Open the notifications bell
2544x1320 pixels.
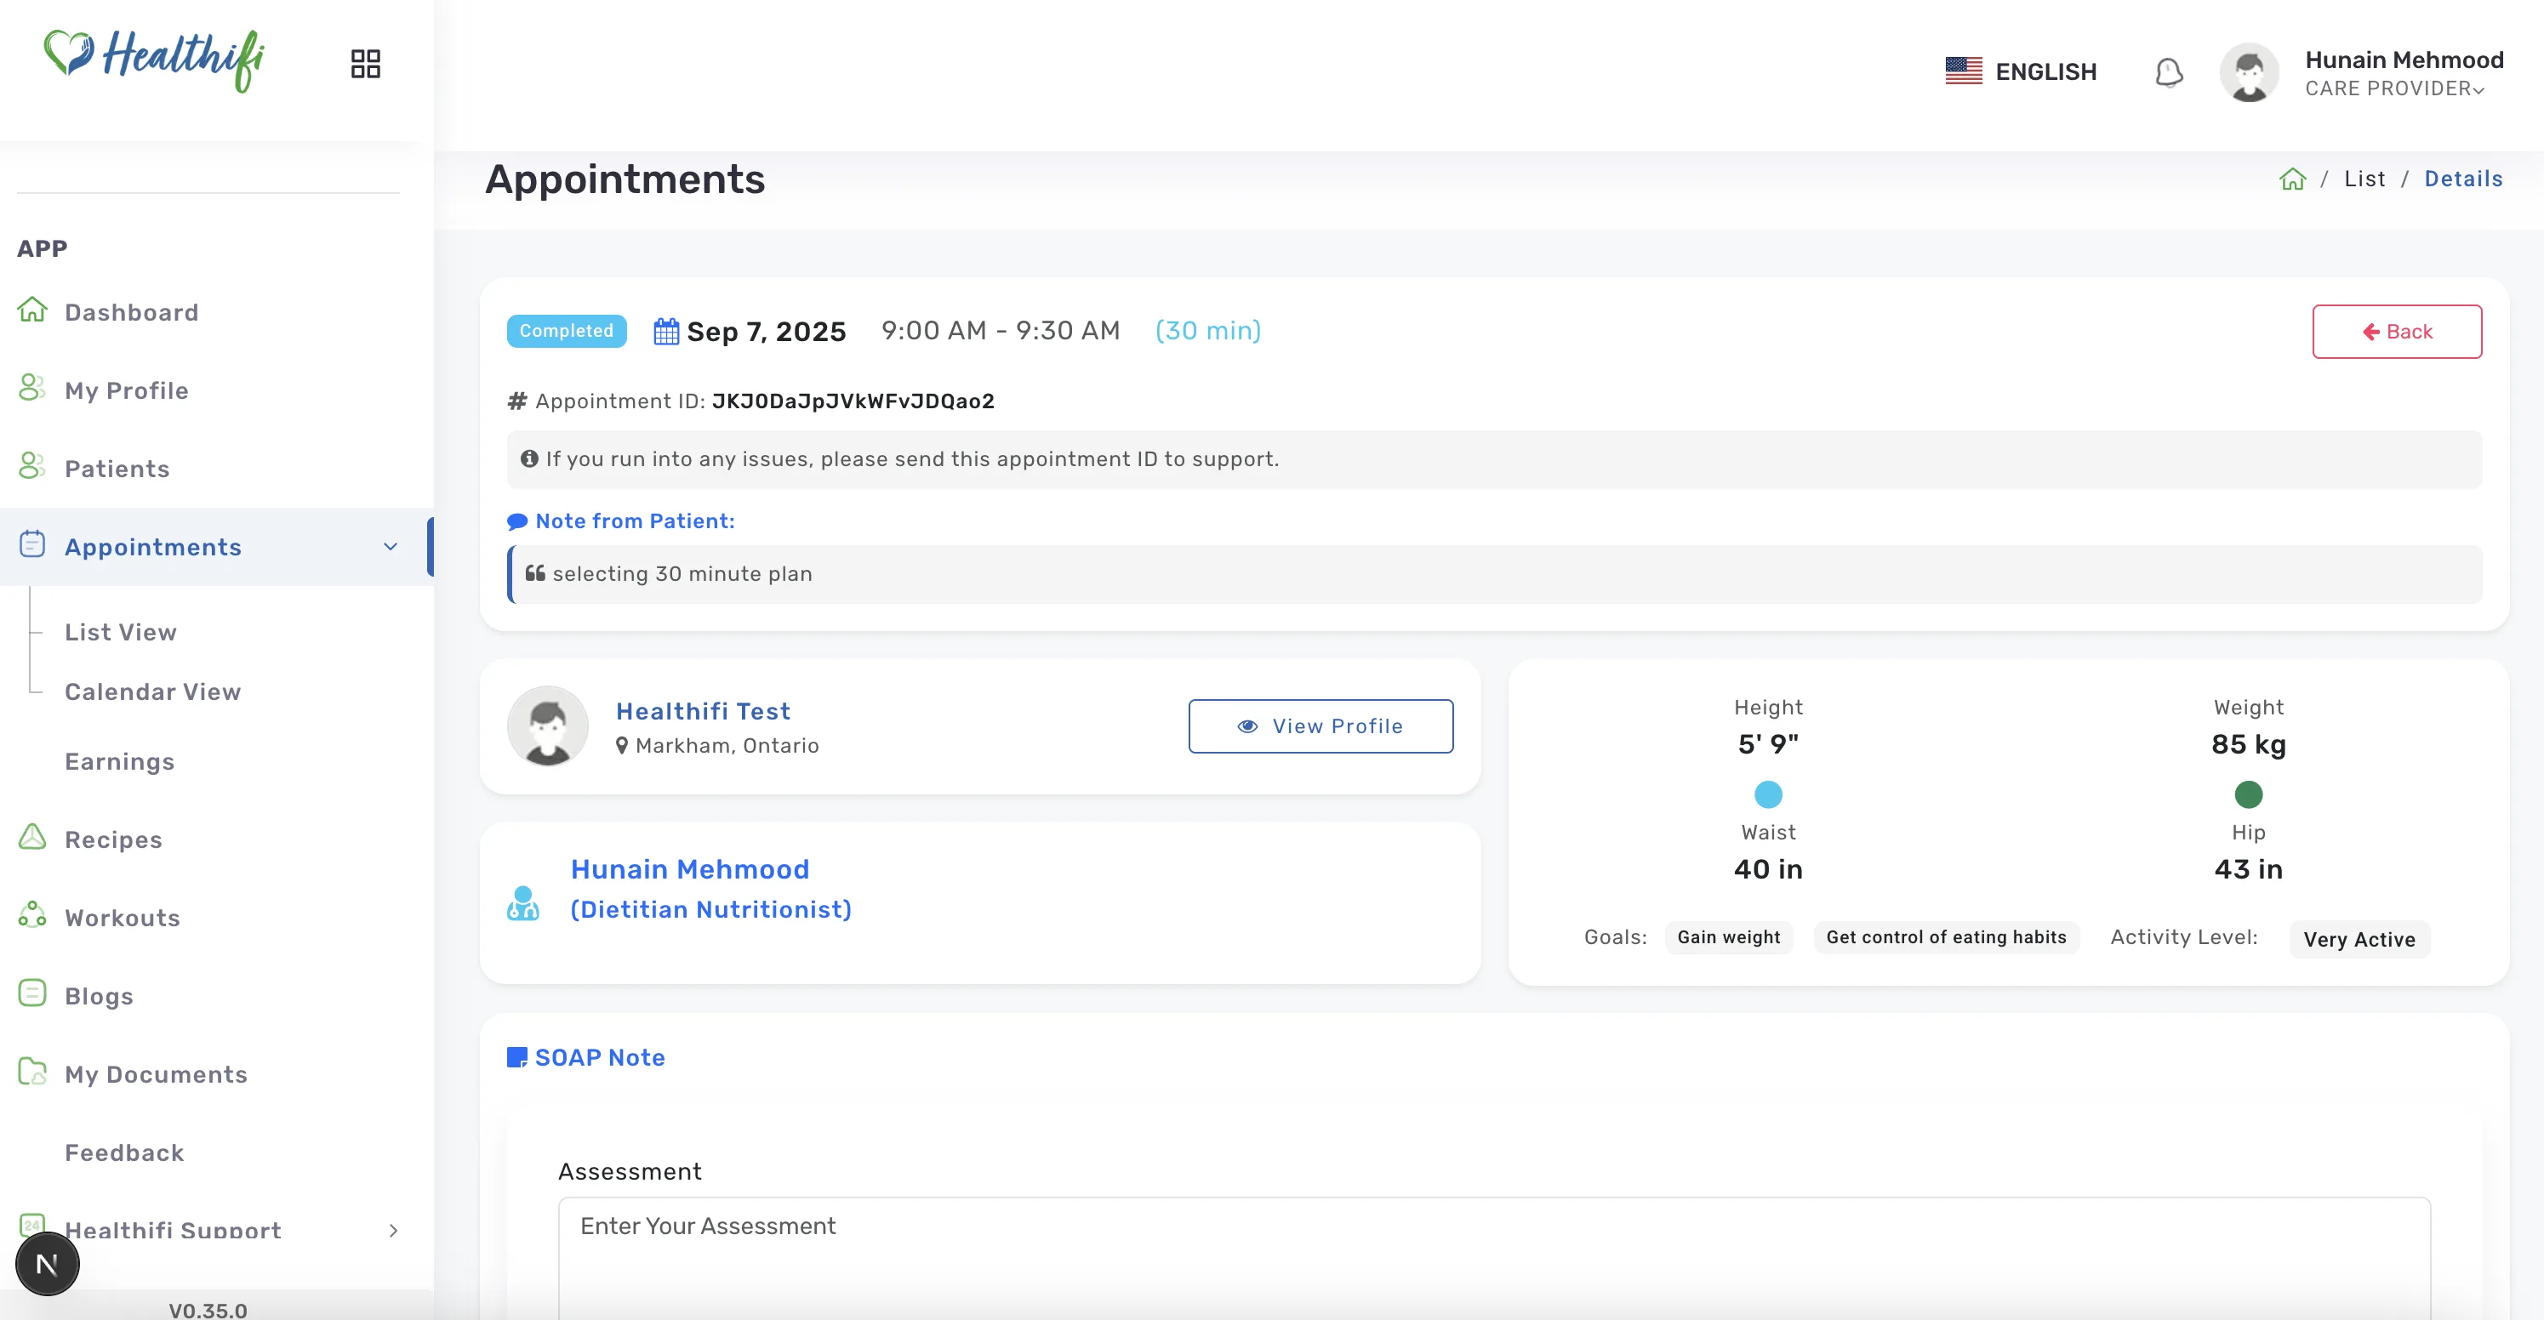click(2169, 72)
